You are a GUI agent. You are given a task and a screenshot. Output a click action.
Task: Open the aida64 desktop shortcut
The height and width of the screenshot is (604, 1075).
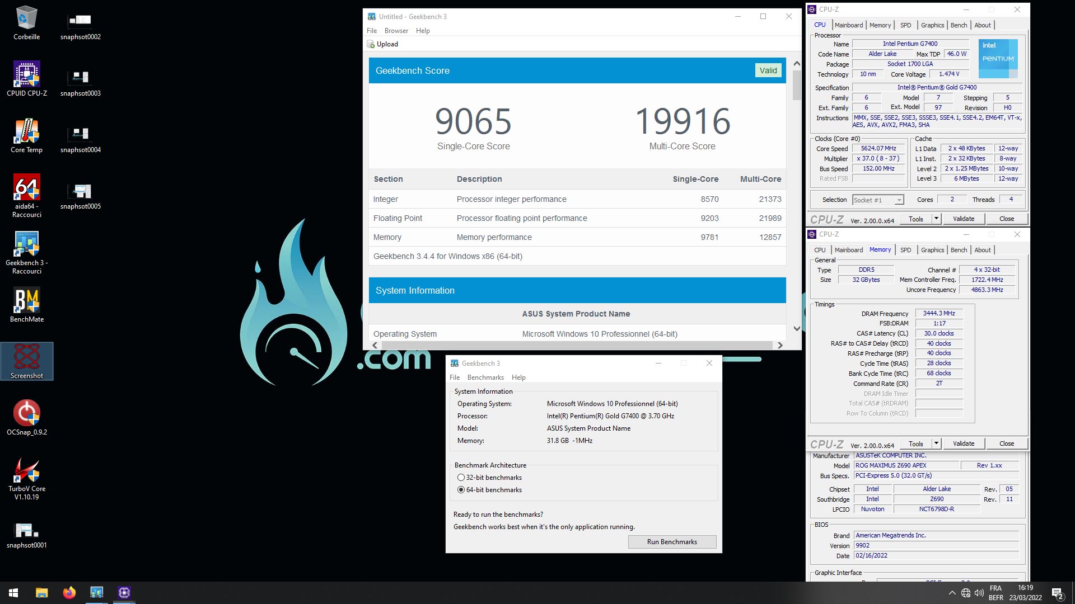point(26,196)
